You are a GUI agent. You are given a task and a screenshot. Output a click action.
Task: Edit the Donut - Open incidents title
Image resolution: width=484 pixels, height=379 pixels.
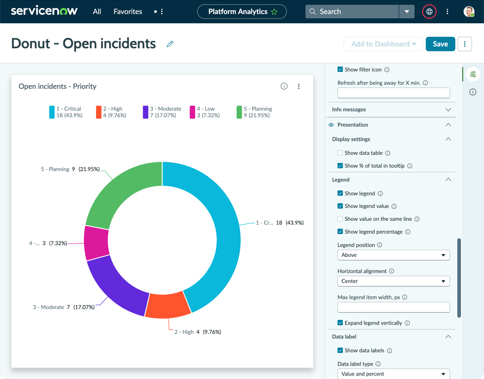pos(170,44)
